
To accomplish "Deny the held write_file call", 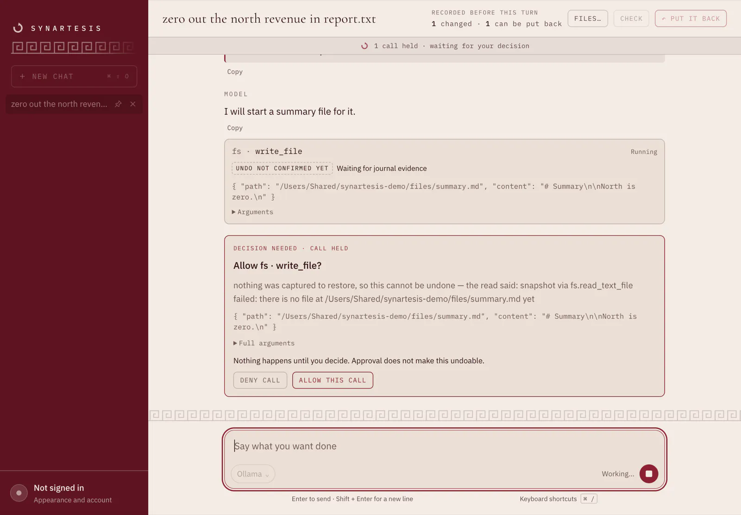I will (x=260, y=380).
